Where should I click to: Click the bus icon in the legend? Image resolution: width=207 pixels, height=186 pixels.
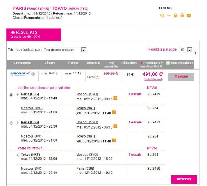tap(182, 15)
